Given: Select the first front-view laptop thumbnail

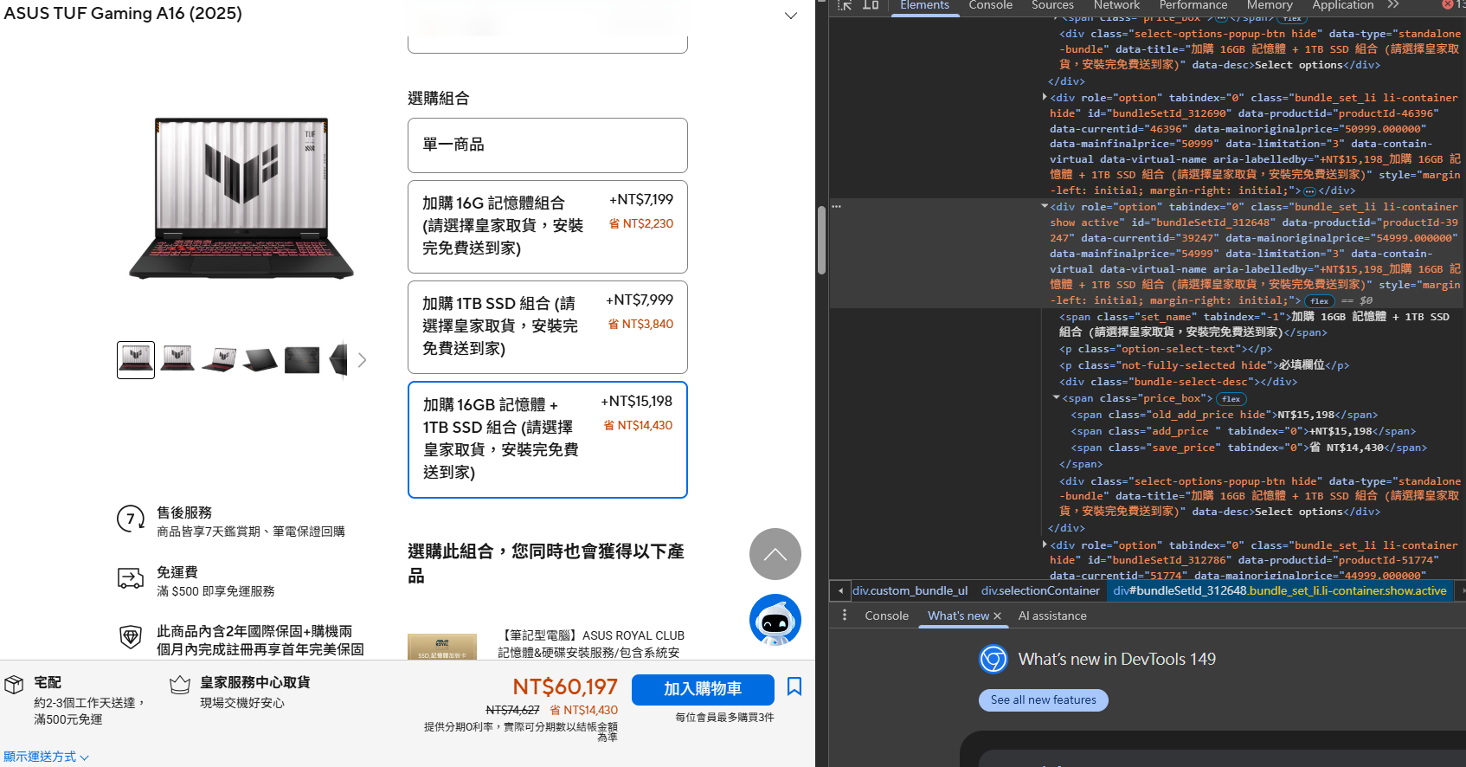Looking at the screenshot, I should [136, 360].
